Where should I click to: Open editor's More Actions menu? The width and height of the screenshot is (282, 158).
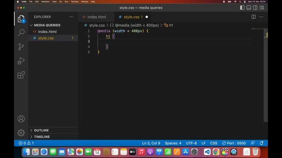tap(261, 17)
